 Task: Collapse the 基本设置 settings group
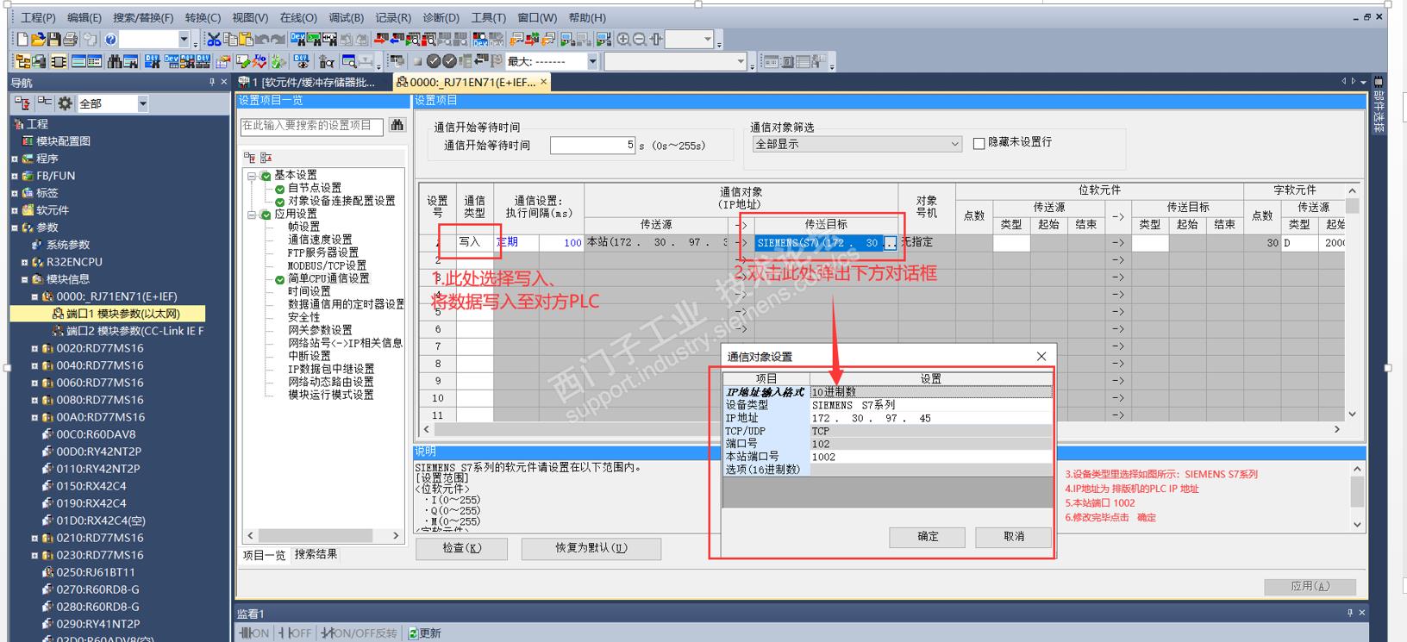(x=252, y=175)
